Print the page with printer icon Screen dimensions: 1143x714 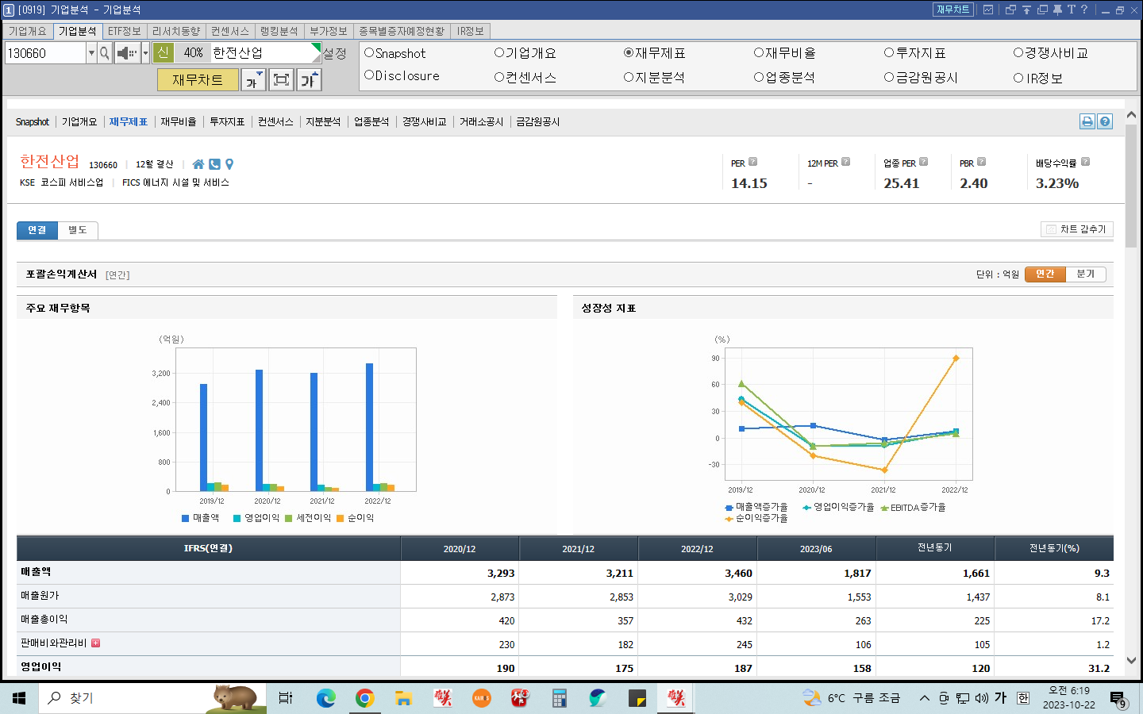(x=1087, y=121)
